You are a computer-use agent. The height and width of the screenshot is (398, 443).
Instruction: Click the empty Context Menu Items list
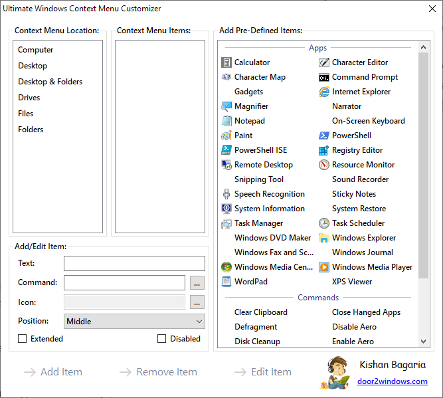tap(160, 136)
